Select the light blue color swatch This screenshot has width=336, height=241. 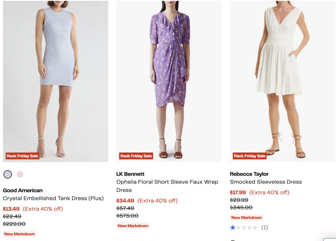[8, 174]
